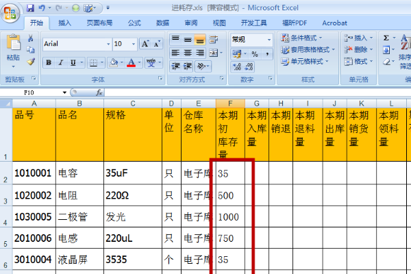This screenshot has height=274, width=411.
Task: Switch to 插入 ribbon tab
Action: [x=64, y=23]
